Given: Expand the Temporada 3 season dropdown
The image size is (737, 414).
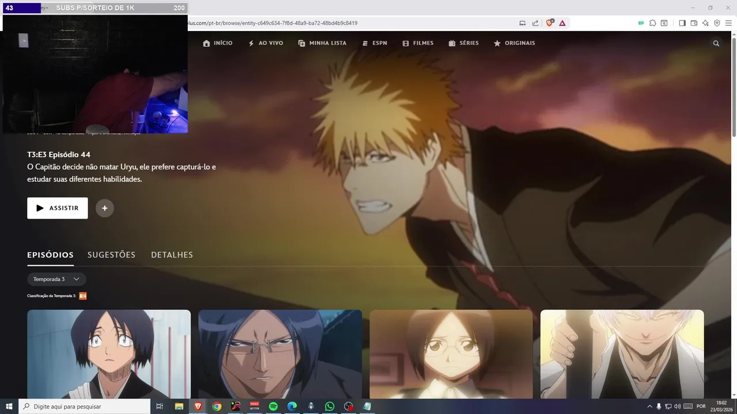Looking at the screenshot, I should (x=56, y=279).
